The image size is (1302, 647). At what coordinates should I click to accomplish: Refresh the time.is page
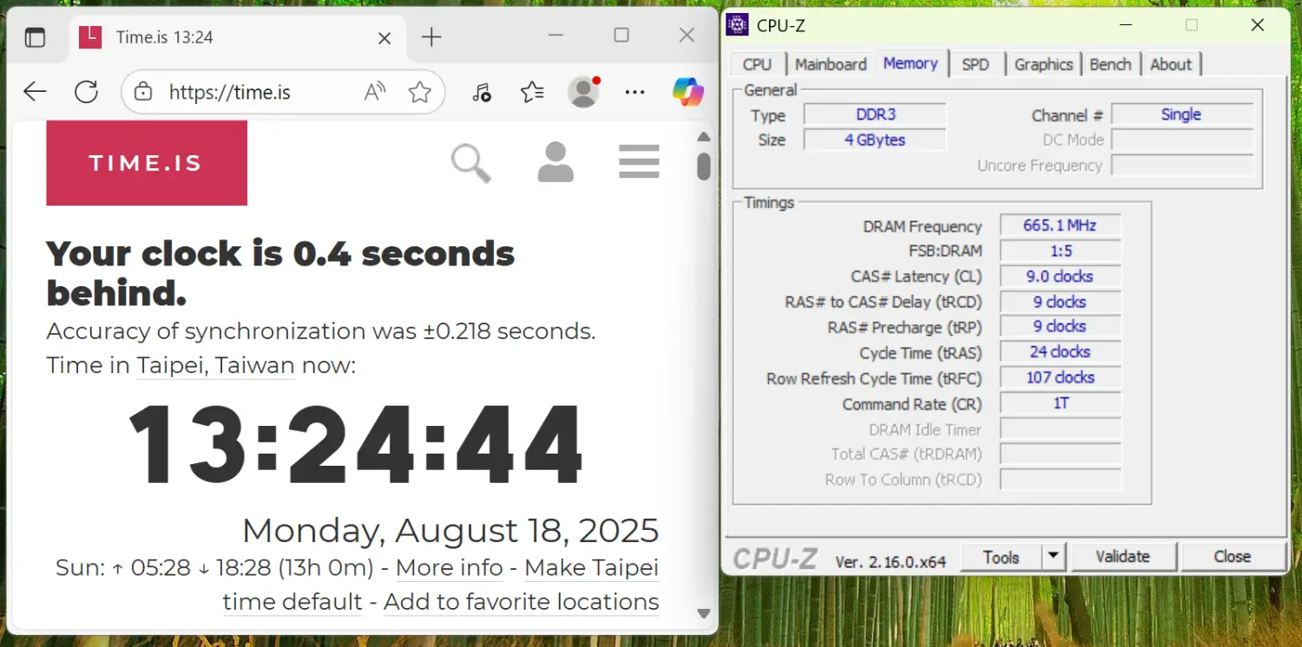coord(86,91)
